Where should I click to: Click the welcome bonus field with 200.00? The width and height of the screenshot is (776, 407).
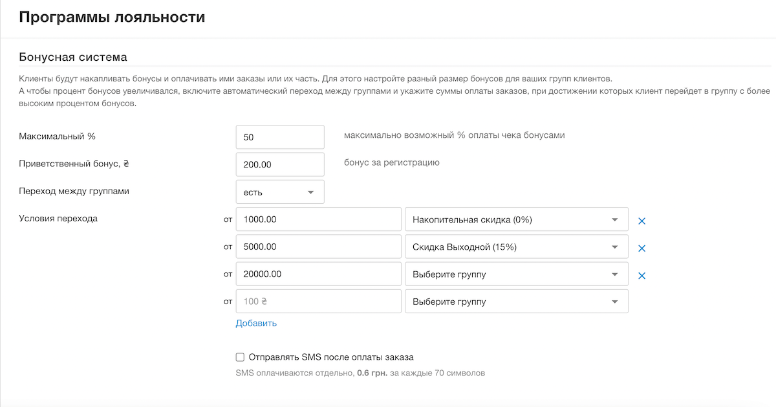[x=279, y=164]
